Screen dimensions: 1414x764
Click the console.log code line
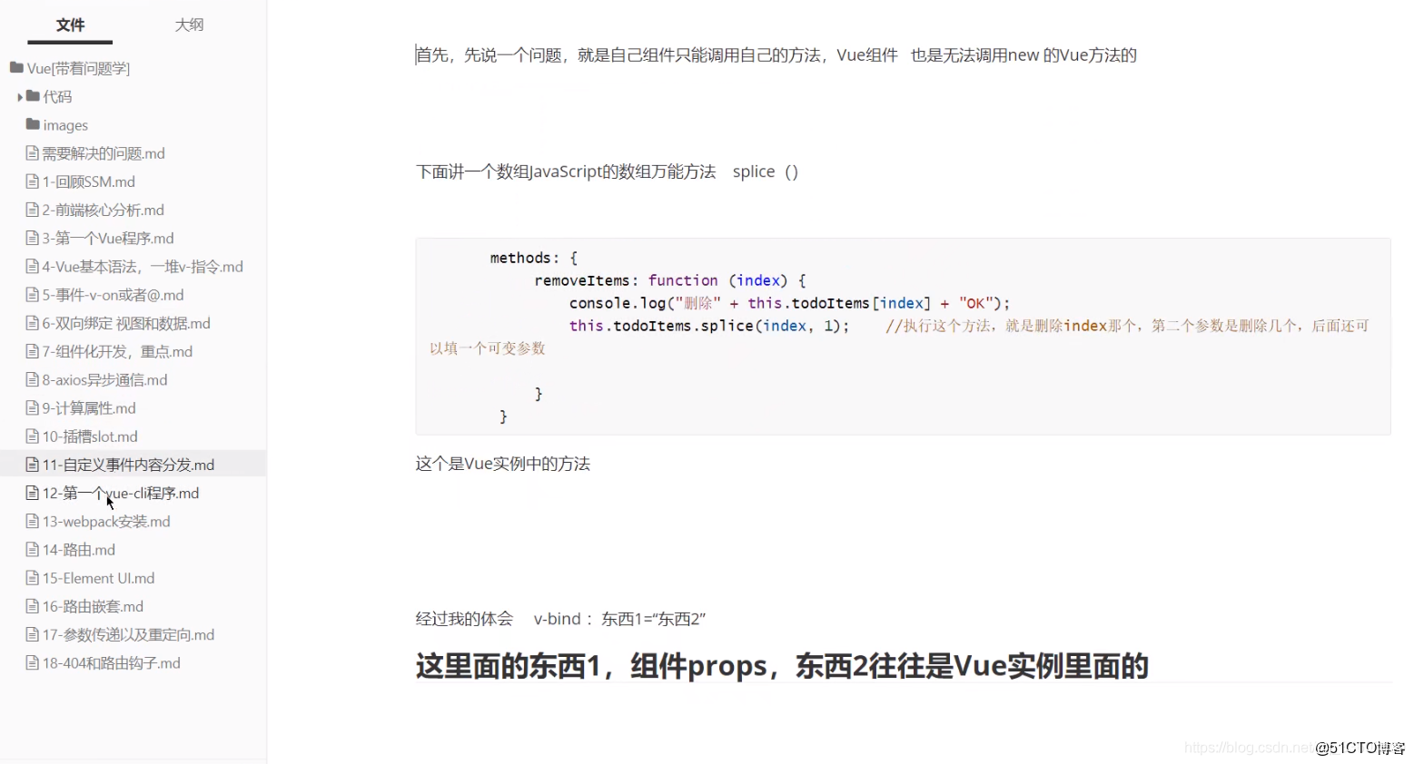[789, 303]
